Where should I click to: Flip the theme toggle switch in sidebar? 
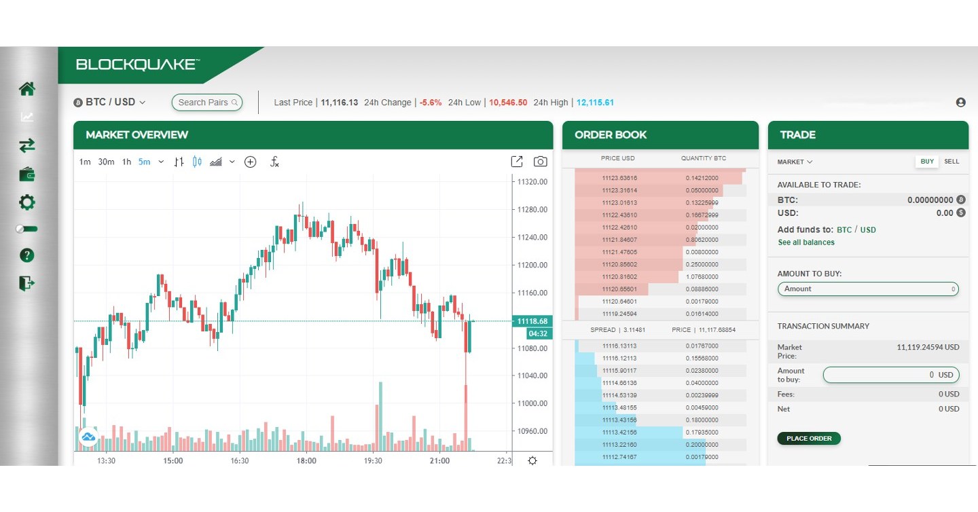pyautogui.click(x=26, y=229)
